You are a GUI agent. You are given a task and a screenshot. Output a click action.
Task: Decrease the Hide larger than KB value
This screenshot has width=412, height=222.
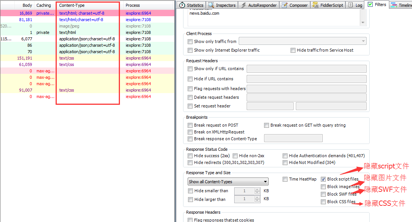tap(257, 201)
